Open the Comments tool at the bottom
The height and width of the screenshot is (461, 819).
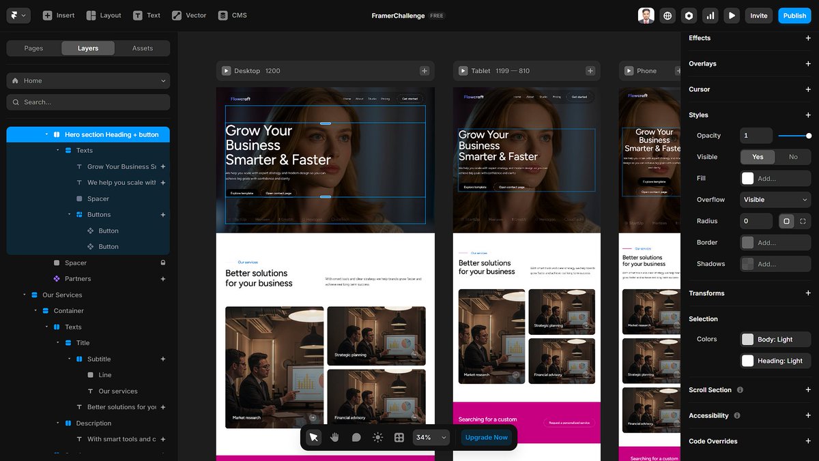tap(356, 437)
